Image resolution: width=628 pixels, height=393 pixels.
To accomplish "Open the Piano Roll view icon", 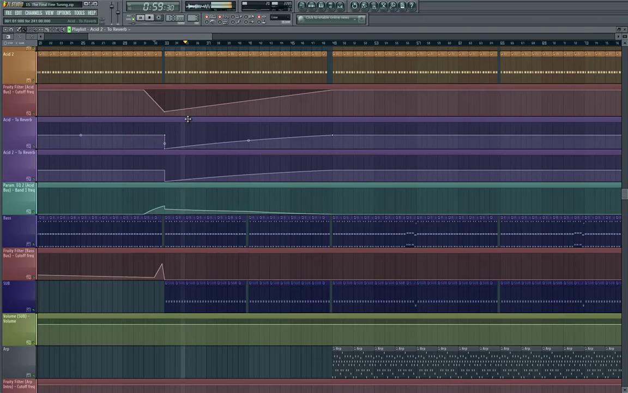I will (321, 5).
